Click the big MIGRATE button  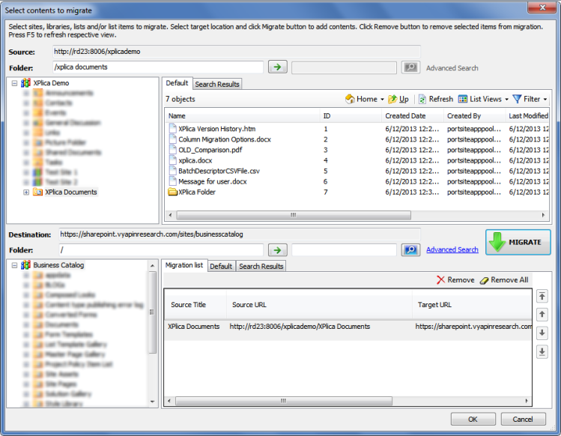coord(518,242)
